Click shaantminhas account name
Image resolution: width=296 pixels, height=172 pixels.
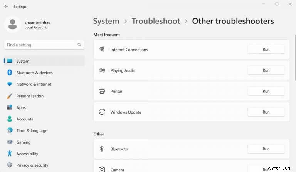click(37, 22)
